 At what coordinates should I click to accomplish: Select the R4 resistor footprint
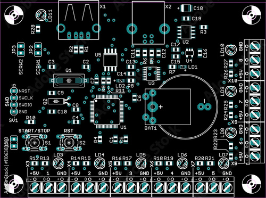coord(100,139)
